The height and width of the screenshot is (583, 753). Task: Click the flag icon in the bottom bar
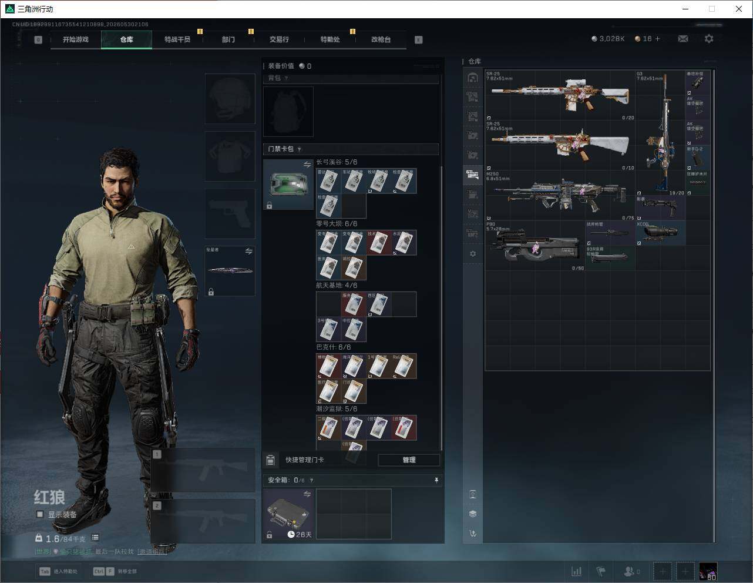click(x=601, y=571)
